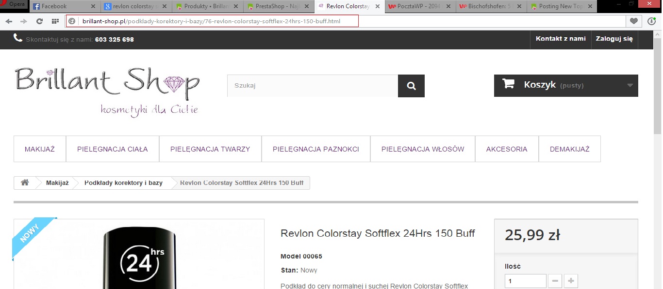Click the home breadcrumb icon
This screenshot has width=663, height=289.
[x=25, y=183]
